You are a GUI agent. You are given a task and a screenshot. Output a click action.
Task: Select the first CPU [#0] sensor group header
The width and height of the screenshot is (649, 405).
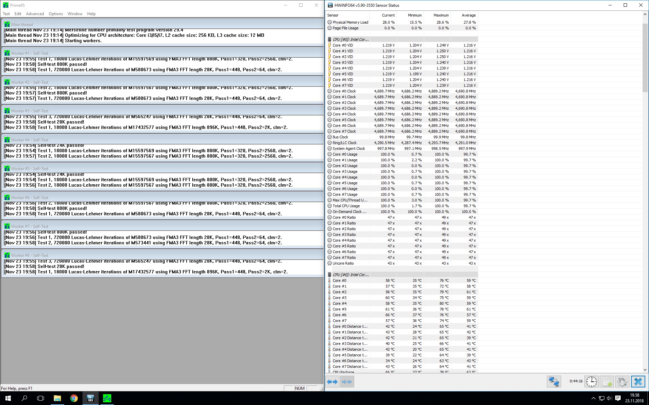point(402,39)
